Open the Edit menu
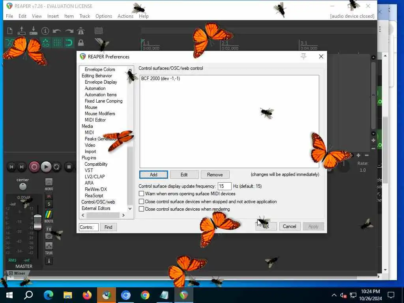The width and height of the screenshot is (404, 303). [x=22, y=16]
